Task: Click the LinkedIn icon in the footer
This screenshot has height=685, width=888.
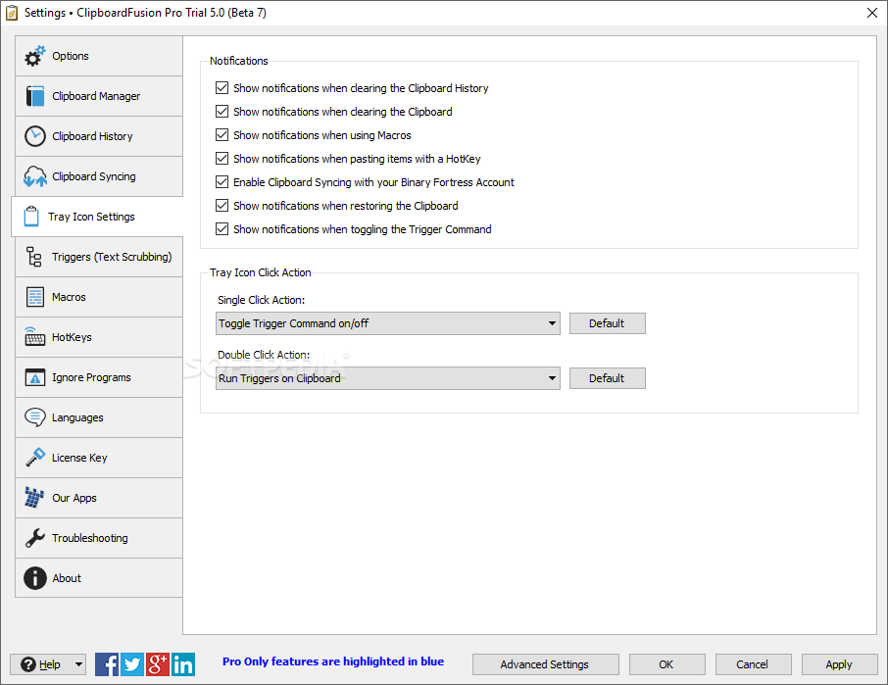Action: (183, 664)
